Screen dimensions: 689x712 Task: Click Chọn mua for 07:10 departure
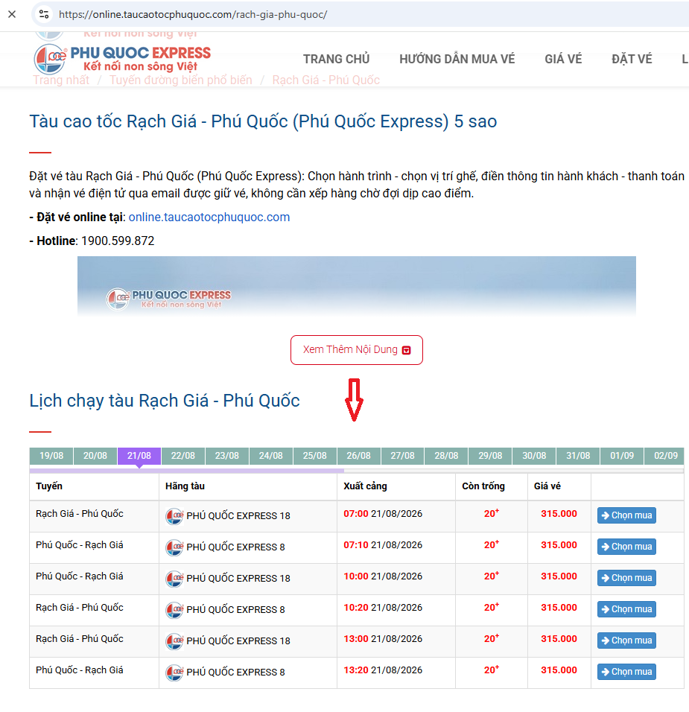tap(626, 547)
